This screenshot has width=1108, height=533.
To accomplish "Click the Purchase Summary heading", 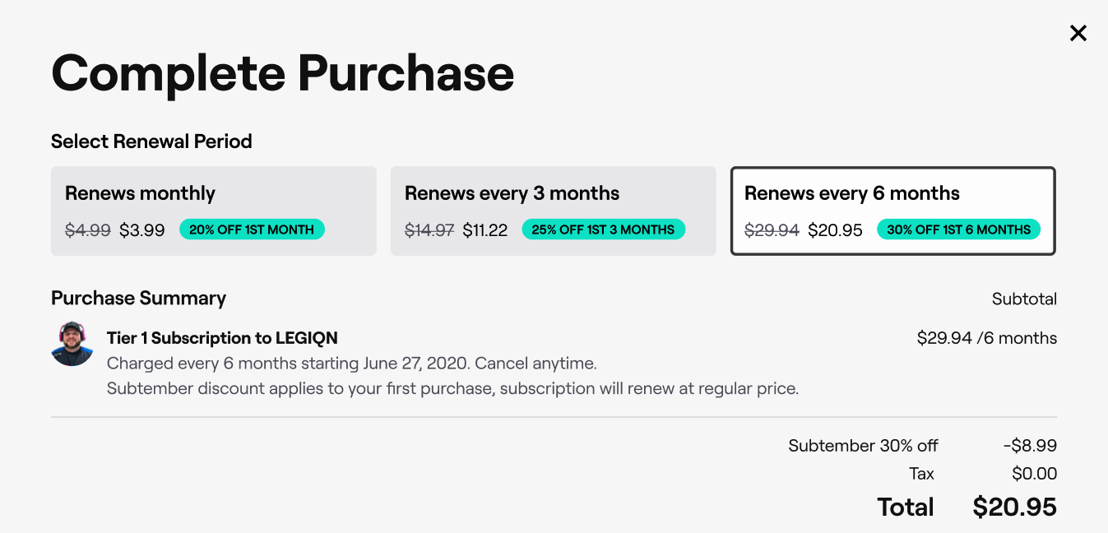I will coord(138,298).
